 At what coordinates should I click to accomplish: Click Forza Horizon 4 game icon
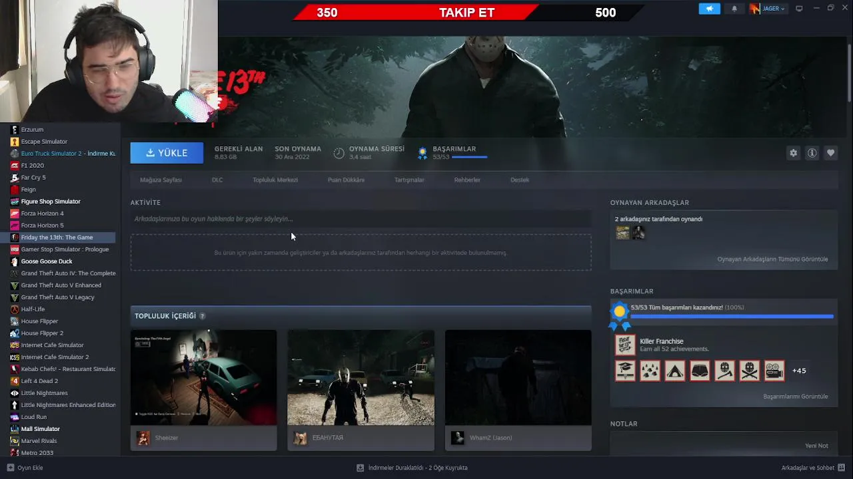[15, 214]
